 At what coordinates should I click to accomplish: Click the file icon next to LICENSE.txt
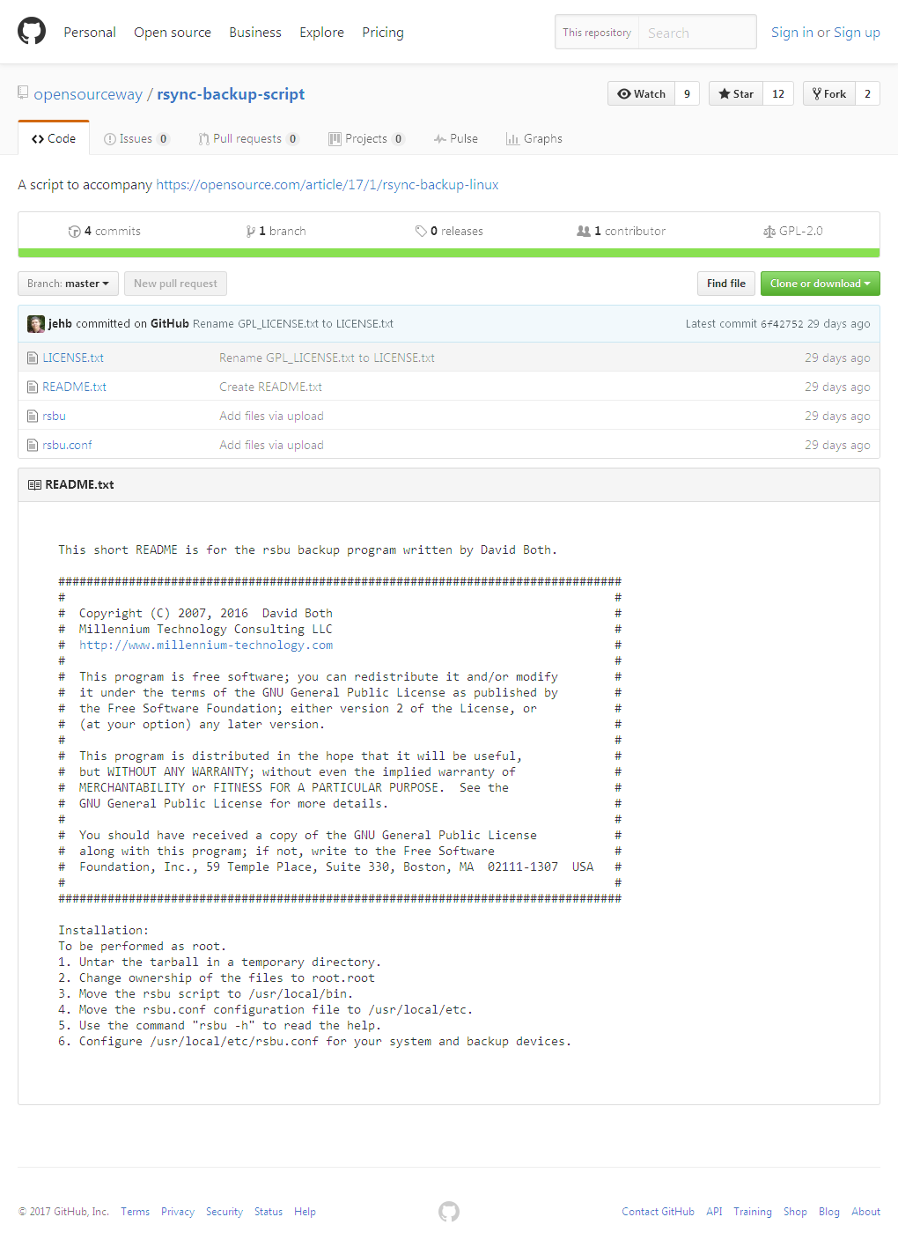[33, 358]
